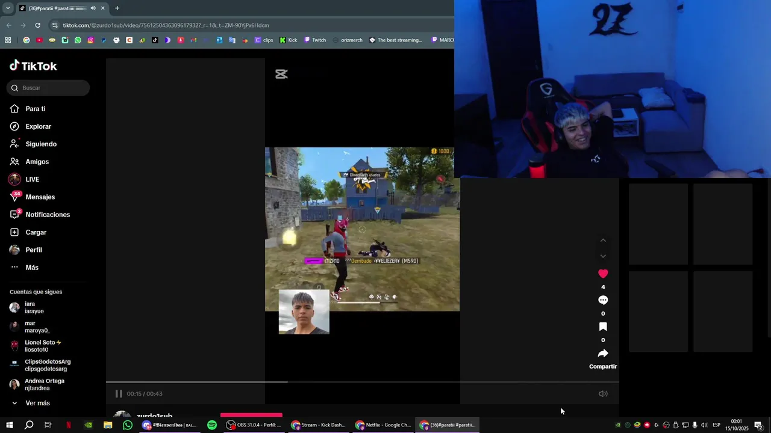Open the Windows Start menu

pyautogui.click(x=9, y=425)
